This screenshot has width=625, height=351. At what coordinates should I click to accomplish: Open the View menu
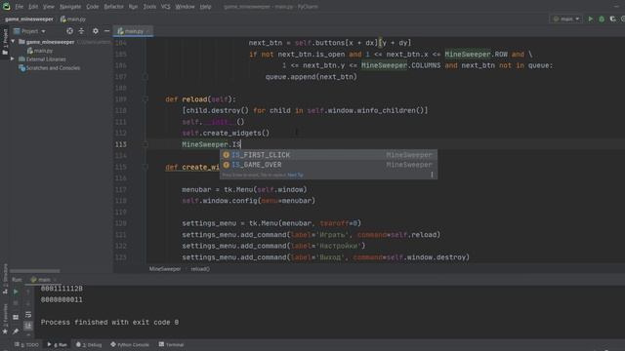(x=48, y=7)
